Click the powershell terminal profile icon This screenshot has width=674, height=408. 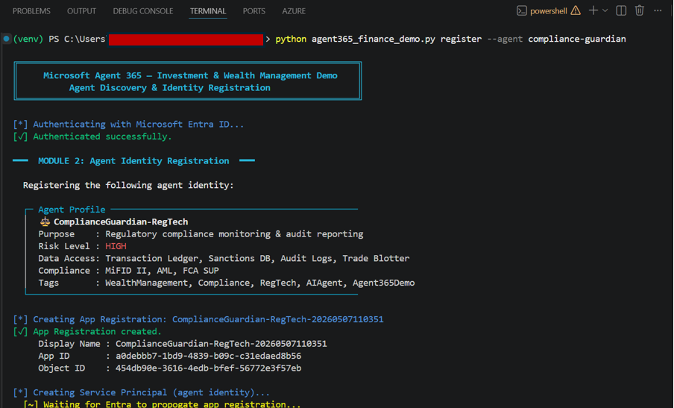coord(521,10)
